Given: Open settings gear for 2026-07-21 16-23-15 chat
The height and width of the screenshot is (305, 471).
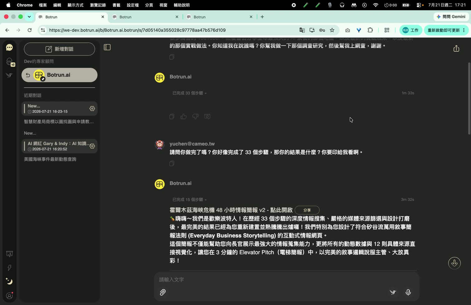Looking at the screenshot, I should click(92, 109).
